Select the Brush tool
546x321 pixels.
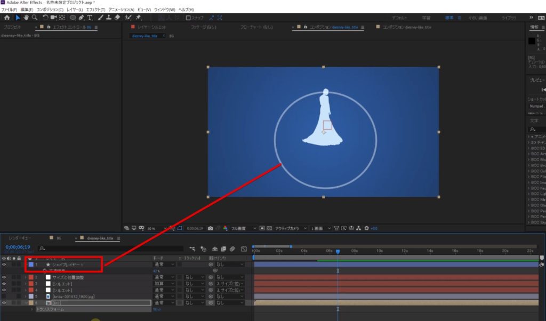(101, 18)
